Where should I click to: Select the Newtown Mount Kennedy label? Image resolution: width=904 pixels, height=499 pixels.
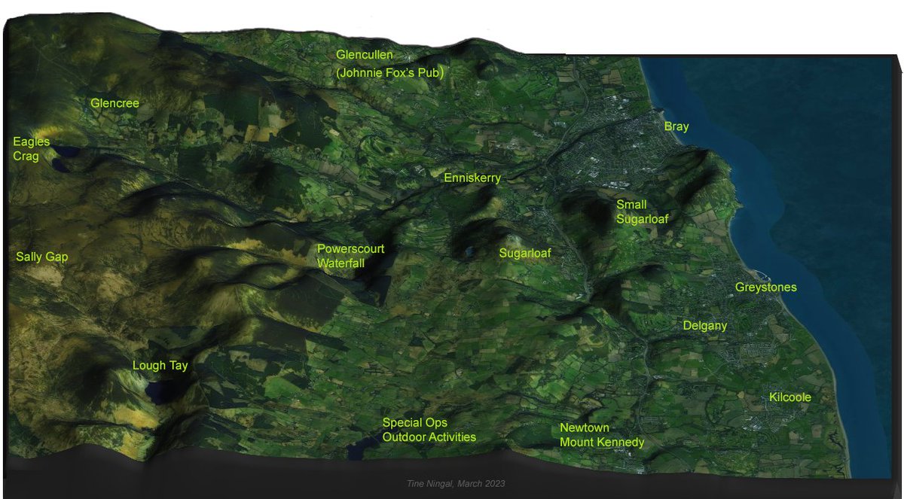tap(603, 436)
